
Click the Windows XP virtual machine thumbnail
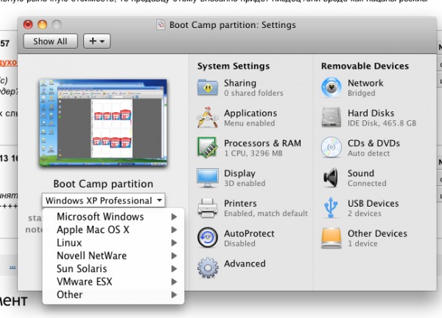click(x=103, y=122)
